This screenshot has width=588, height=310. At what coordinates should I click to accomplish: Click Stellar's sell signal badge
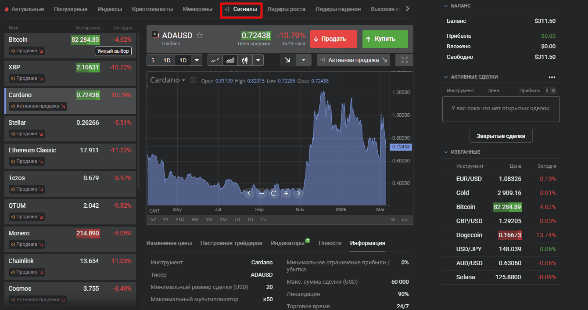(x=27, y=134)
